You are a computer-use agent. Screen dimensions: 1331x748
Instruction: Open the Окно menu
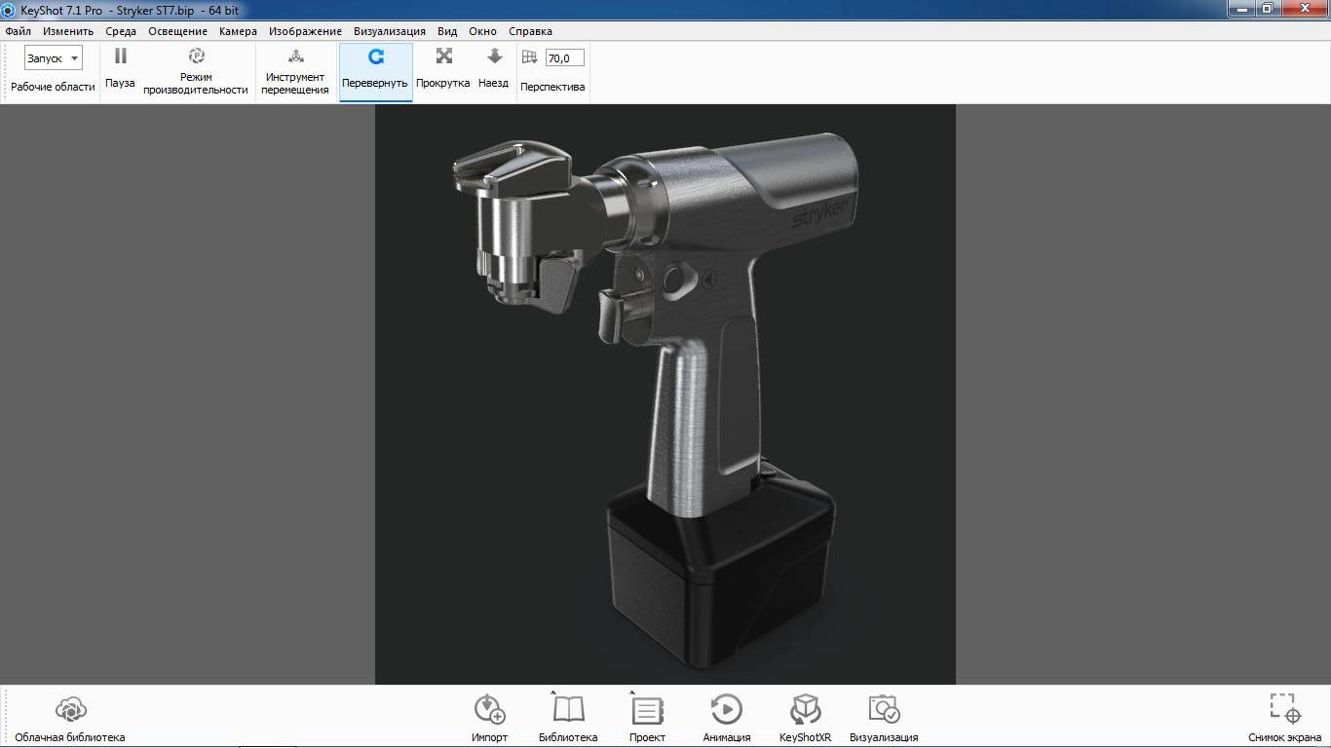pyautogui.click(x=482, y=31)
